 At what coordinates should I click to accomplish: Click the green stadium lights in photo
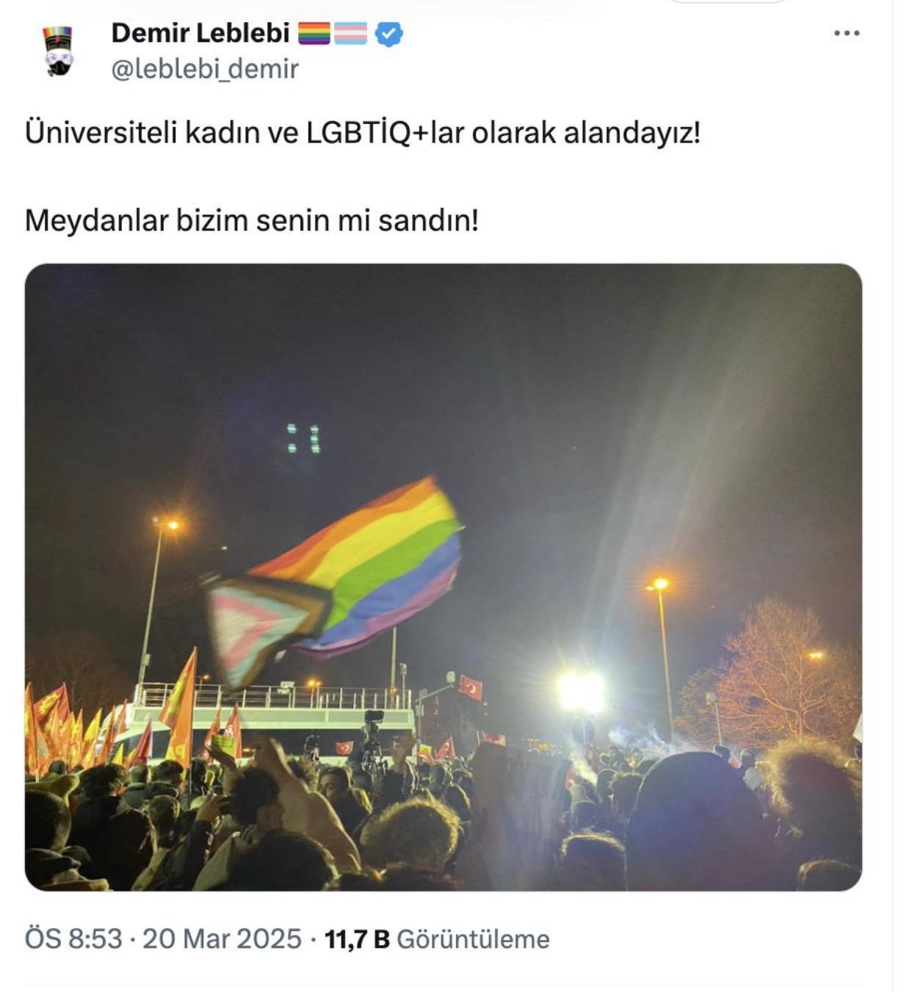point(303,438)
